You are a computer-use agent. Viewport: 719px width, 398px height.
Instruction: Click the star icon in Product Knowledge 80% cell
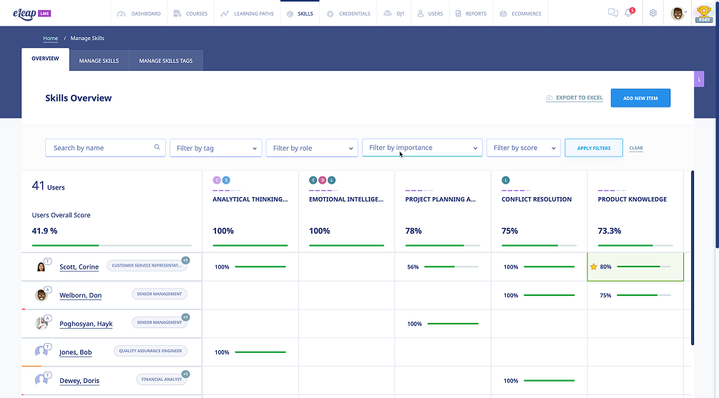coord(593,267)
